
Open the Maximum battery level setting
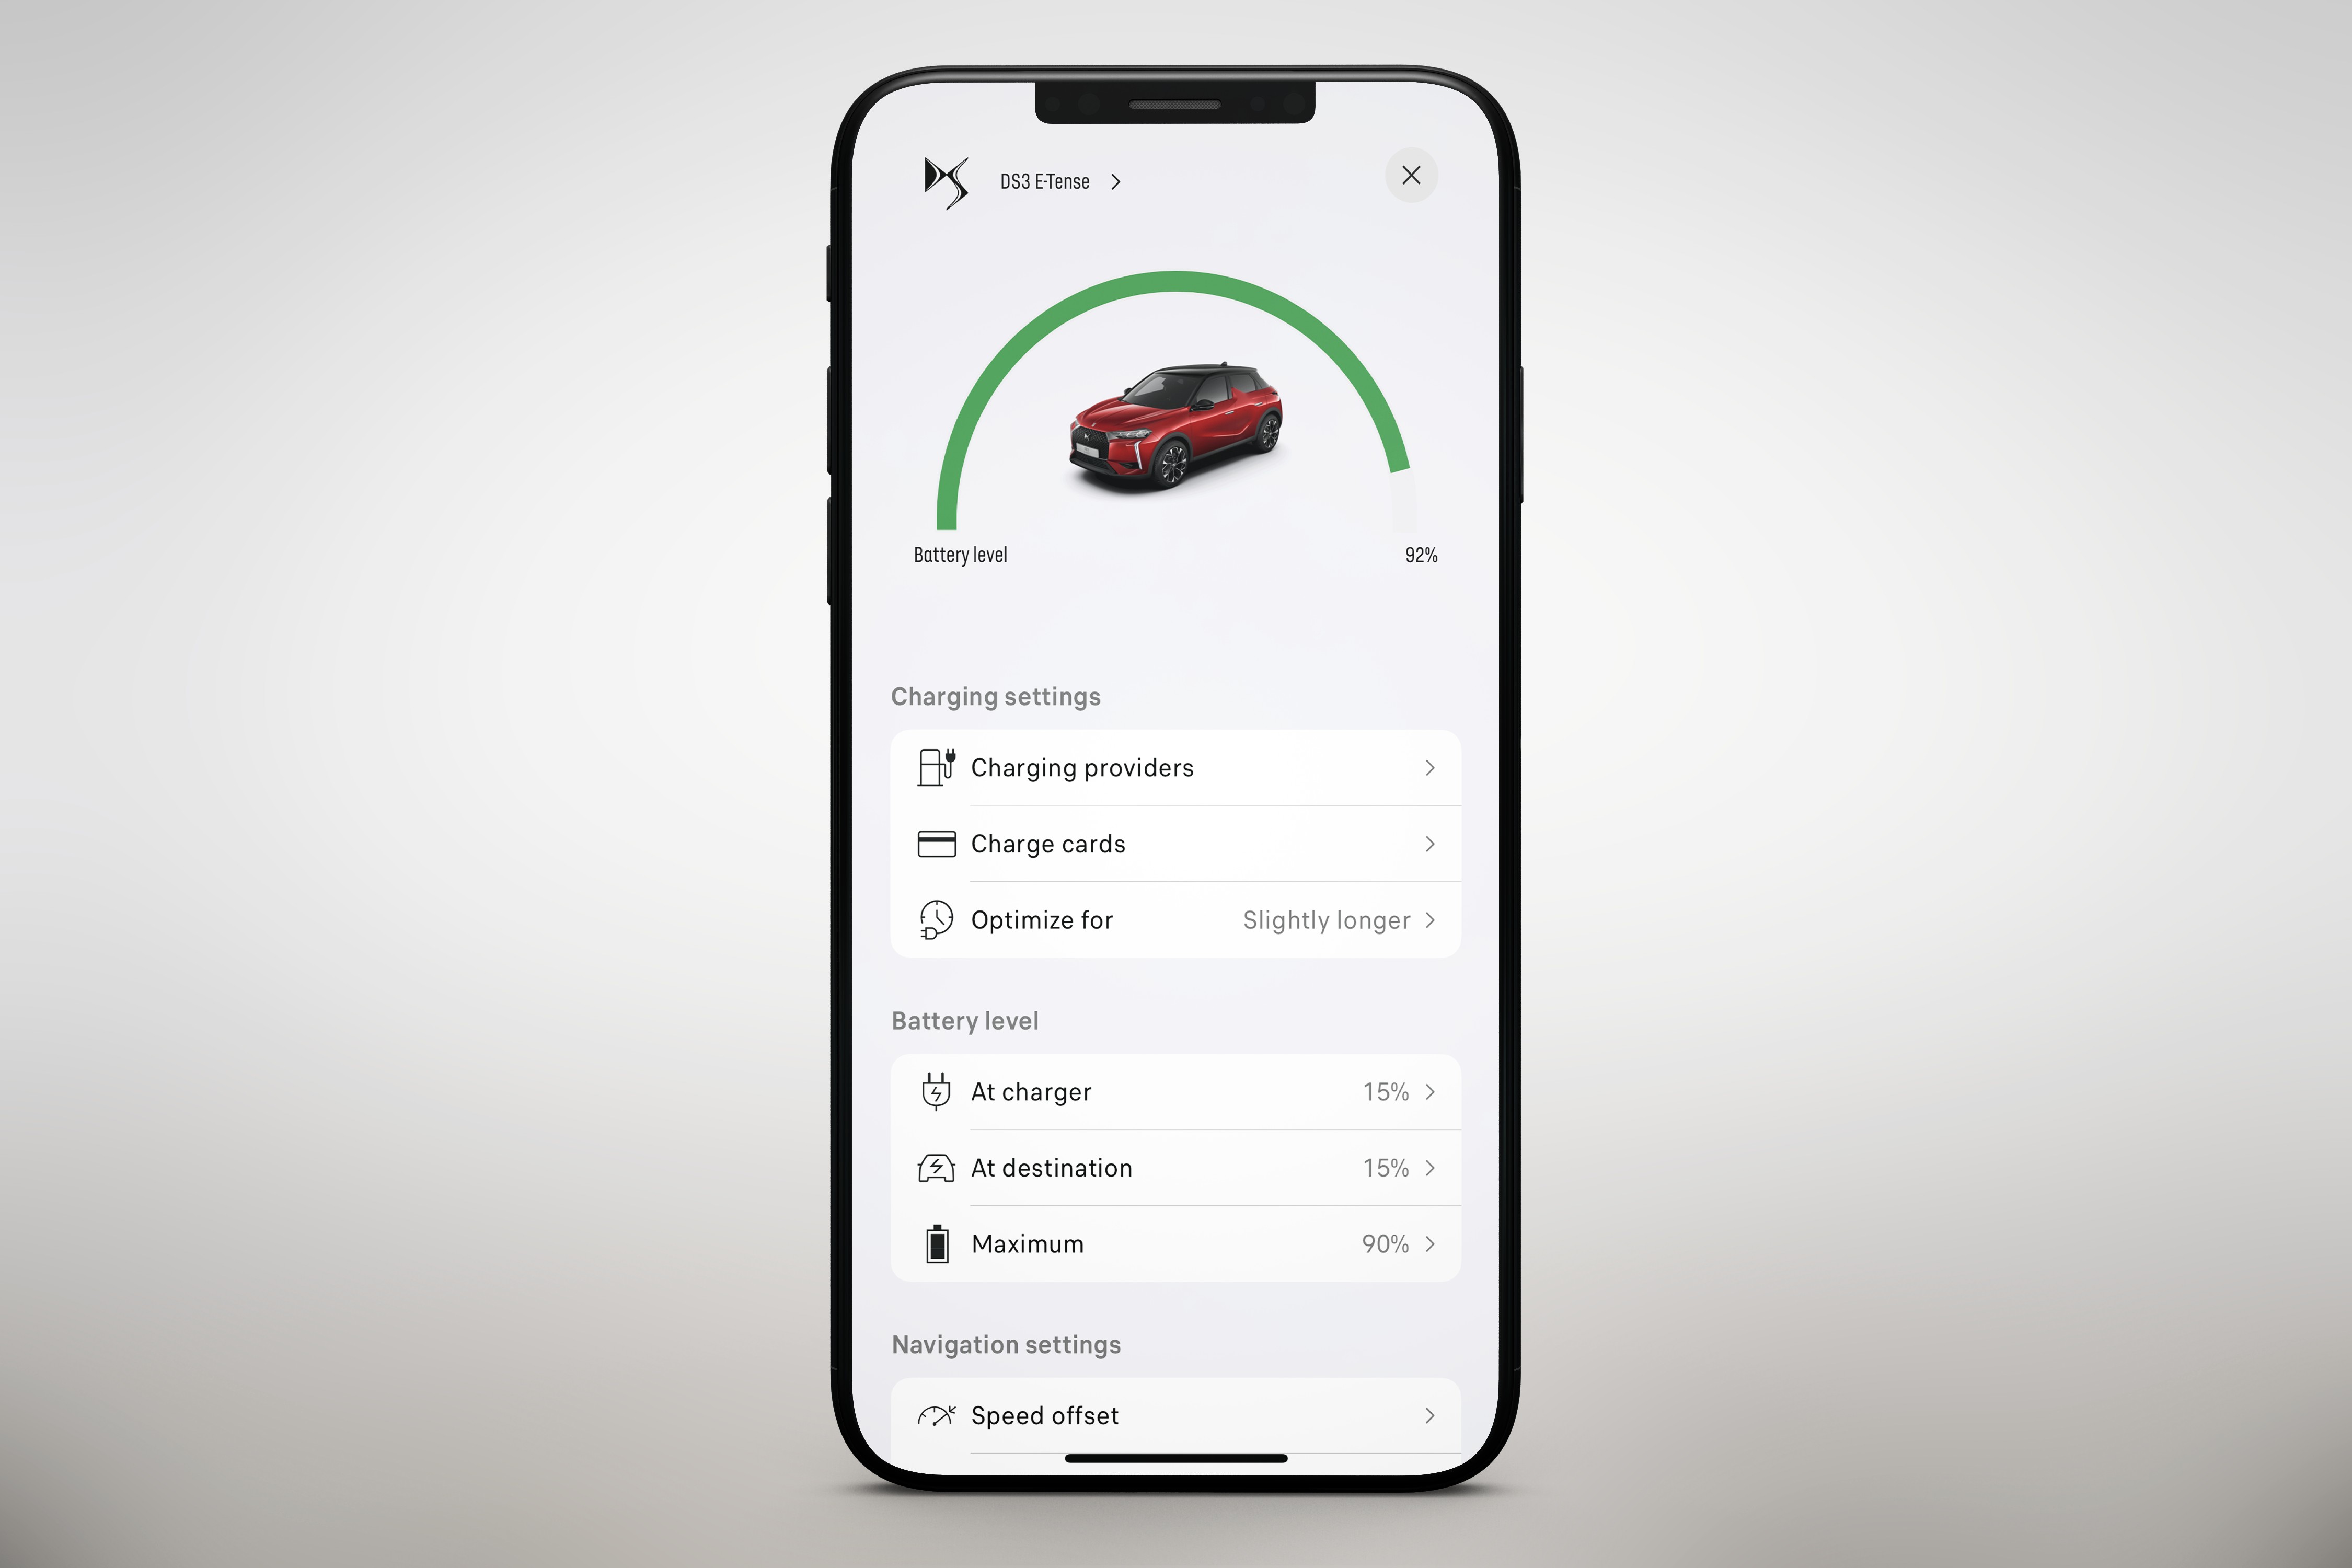[1176, 1242]
